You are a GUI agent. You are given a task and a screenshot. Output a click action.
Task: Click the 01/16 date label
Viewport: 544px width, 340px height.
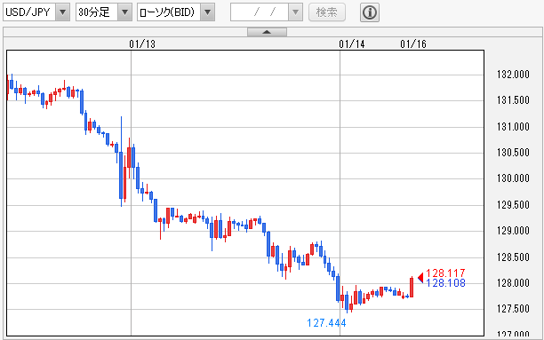click(413, 44)
